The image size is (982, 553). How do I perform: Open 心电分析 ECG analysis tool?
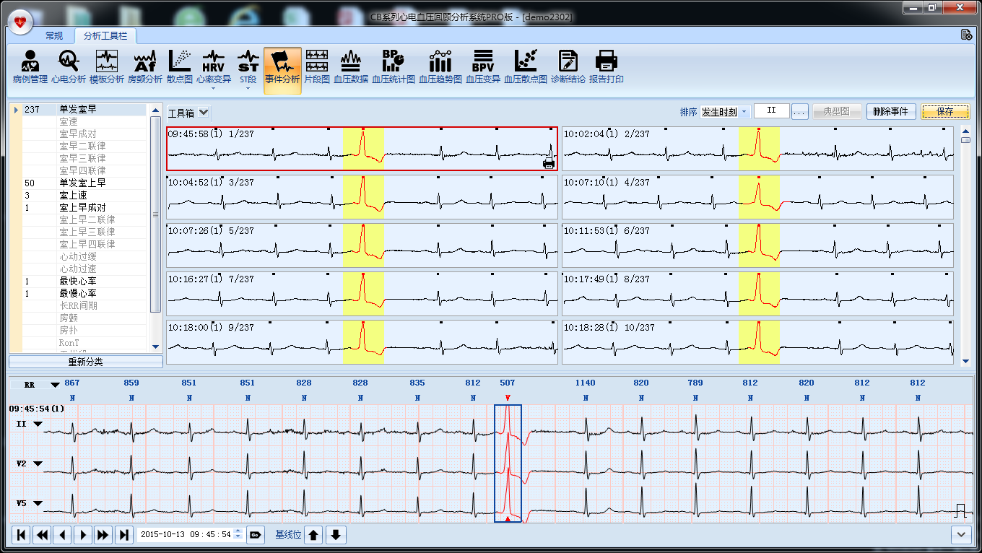tap(69, 67)
